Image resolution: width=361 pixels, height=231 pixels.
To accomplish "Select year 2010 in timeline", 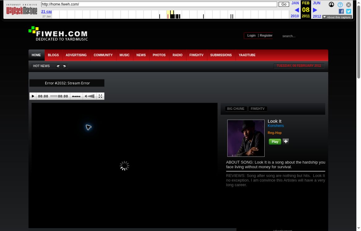I will tap(295, 16).
